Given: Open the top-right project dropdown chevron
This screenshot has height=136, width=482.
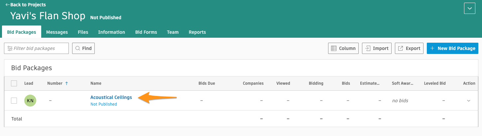Looking at the screenshot, I should pos(469,9).
